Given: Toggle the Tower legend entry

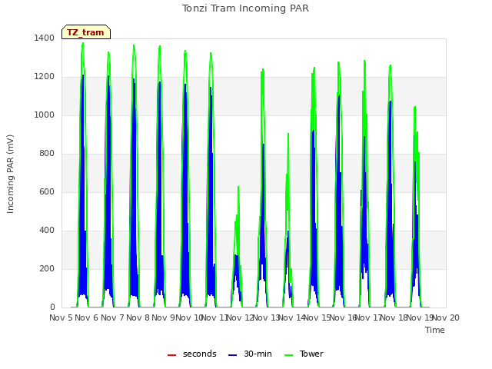Looking at the screenshot, I should point(304,354).
